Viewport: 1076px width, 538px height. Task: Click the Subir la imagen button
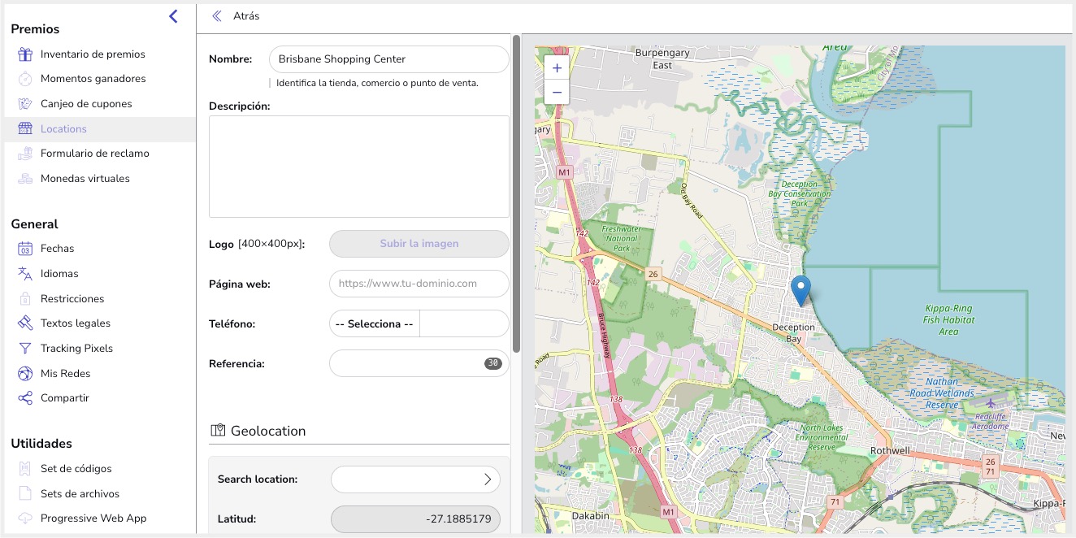pyautogui.click(x=419, y=244)
